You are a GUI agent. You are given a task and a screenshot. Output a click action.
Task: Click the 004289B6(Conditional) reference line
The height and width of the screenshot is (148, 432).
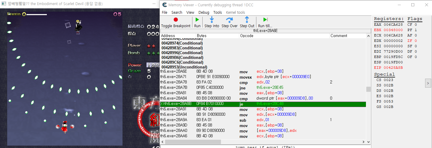coord(182,57)
